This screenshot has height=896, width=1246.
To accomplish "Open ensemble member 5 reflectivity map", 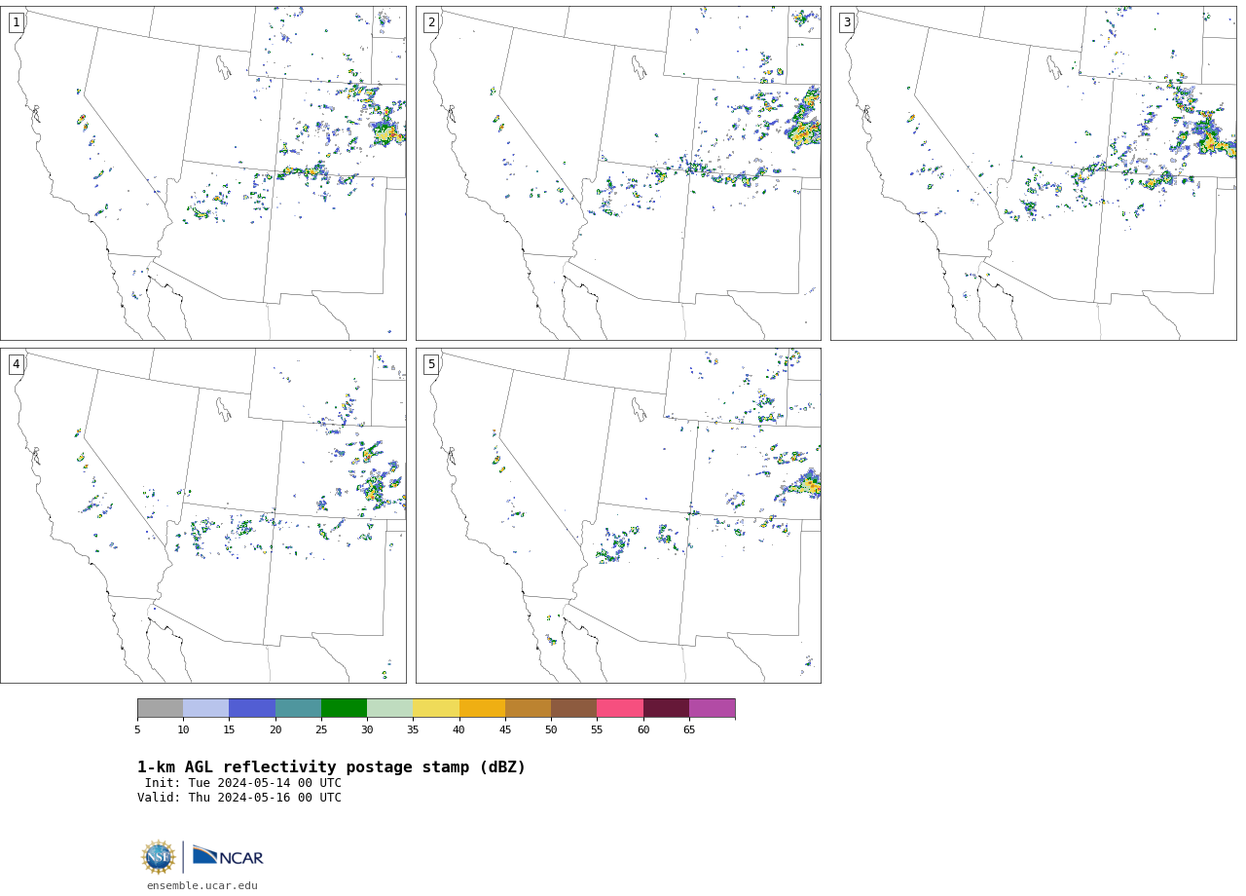I will coord(618,515).
